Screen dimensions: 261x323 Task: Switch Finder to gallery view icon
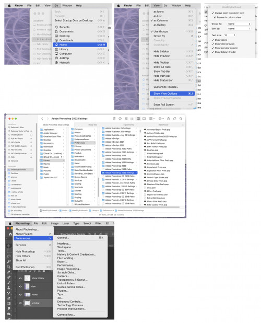[144, 119]
